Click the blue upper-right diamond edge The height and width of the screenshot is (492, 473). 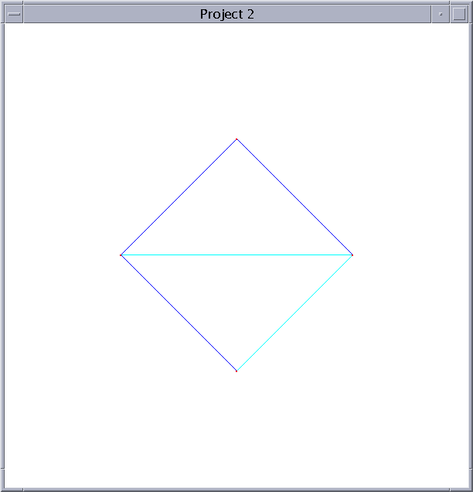pyautogui.click(x=294, y=197)
